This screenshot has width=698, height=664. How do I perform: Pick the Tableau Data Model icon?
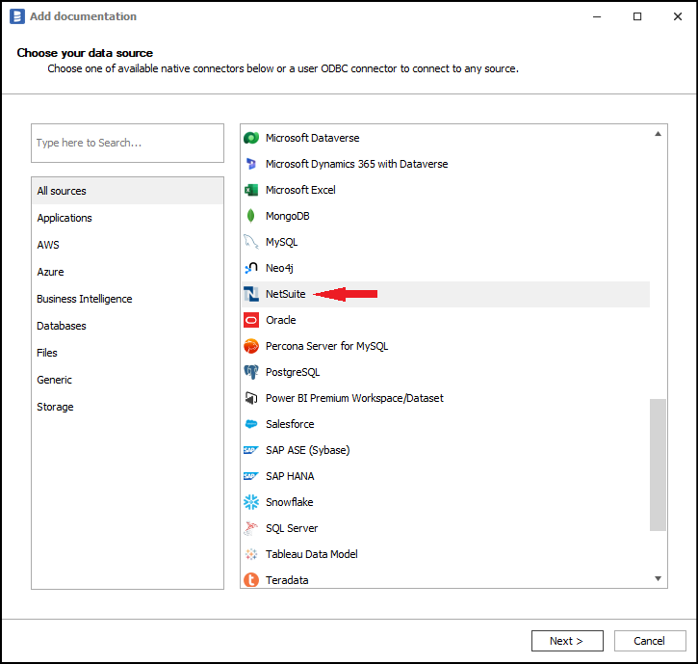coord(251,554)
